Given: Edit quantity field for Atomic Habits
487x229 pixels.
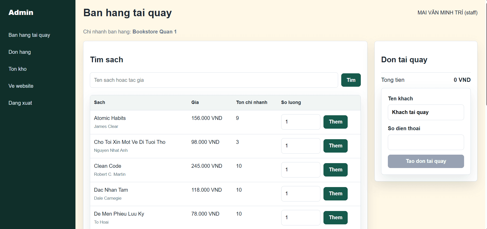Looking at the screenshot, I should [301, 122].
